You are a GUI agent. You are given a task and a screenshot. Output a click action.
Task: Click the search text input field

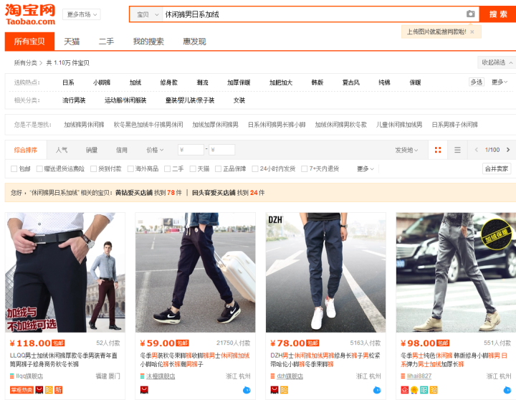click(308, 14)
